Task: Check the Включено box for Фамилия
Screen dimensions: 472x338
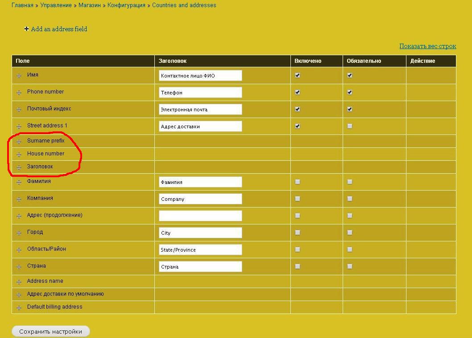Action: pyautogui.click(x=298, y=182)
